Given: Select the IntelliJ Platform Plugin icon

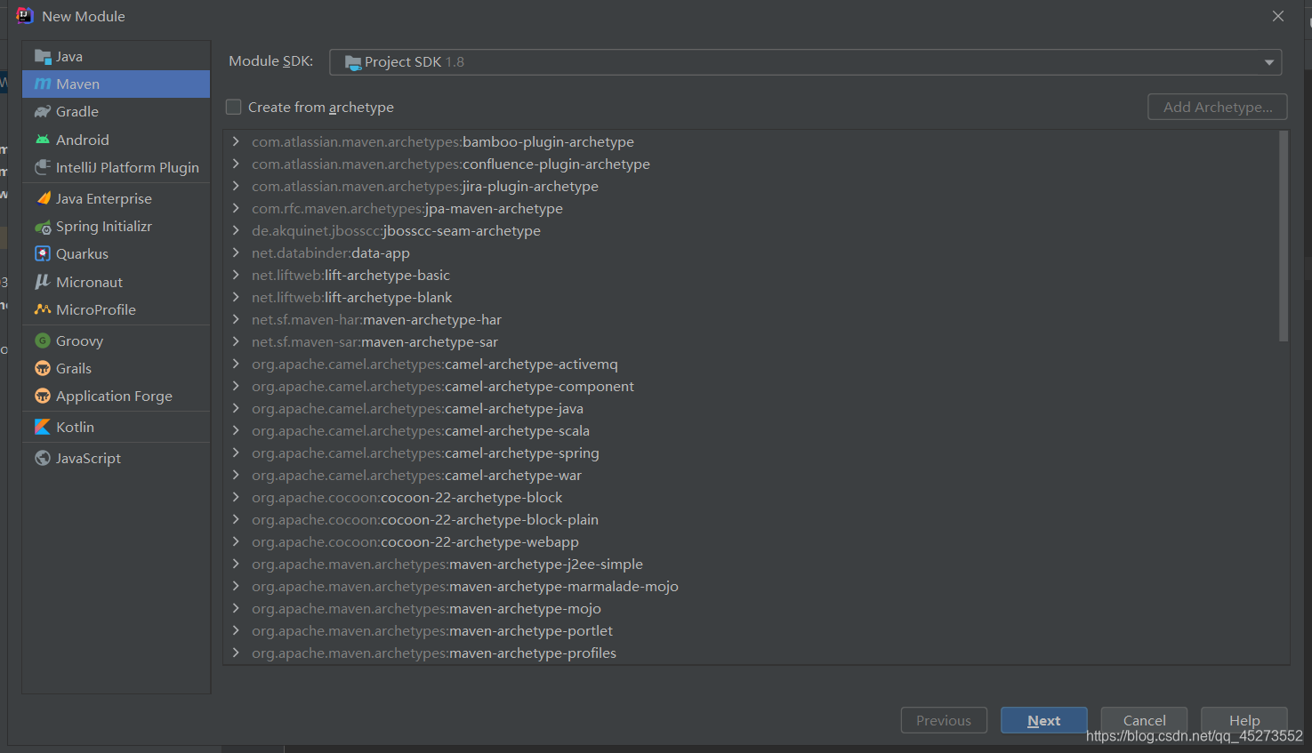Looking at the screenshot, I should [42, 167].
